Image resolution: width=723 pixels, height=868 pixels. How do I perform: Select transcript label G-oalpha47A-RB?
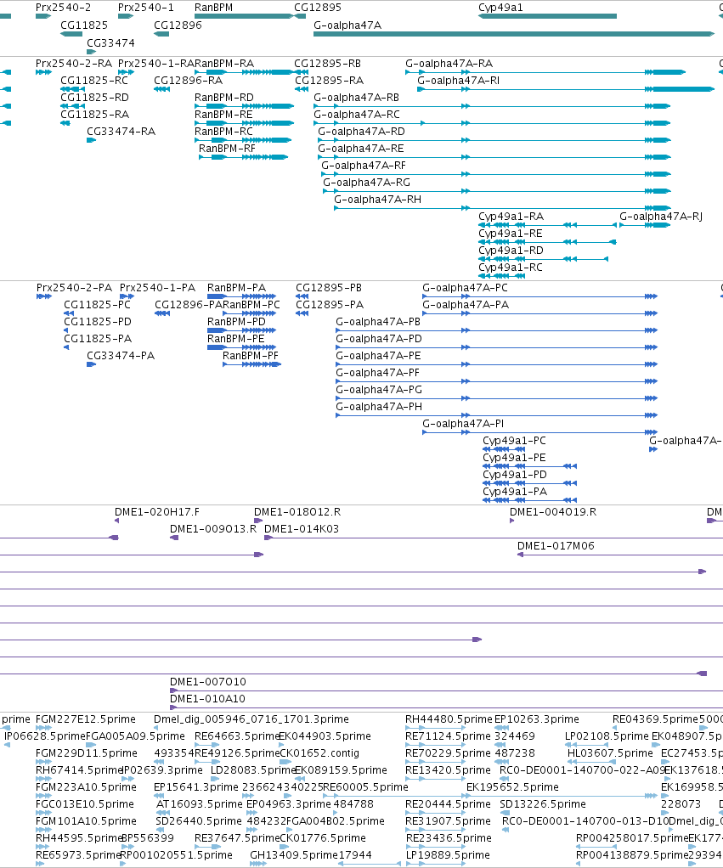(x=357, y=98)
